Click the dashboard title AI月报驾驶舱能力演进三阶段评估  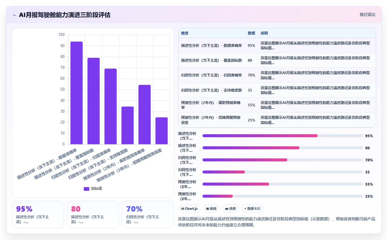click(65, 15)
